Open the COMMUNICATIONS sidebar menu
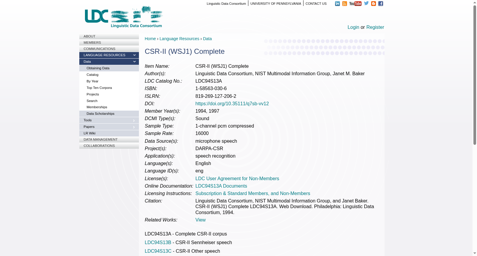This screenshot has height=256, width=477. pos(109,49)
